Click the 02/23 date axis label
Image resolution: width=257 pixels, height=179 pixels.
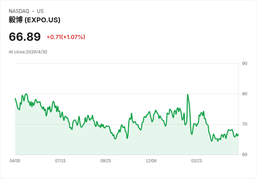coord(196,161)
